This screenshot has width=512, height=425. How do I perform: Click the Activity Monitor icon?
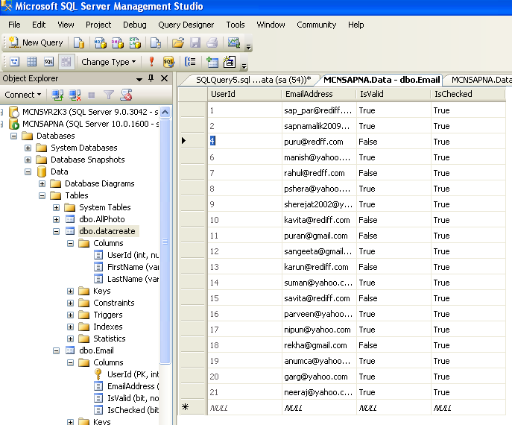(x=234, y=42)
